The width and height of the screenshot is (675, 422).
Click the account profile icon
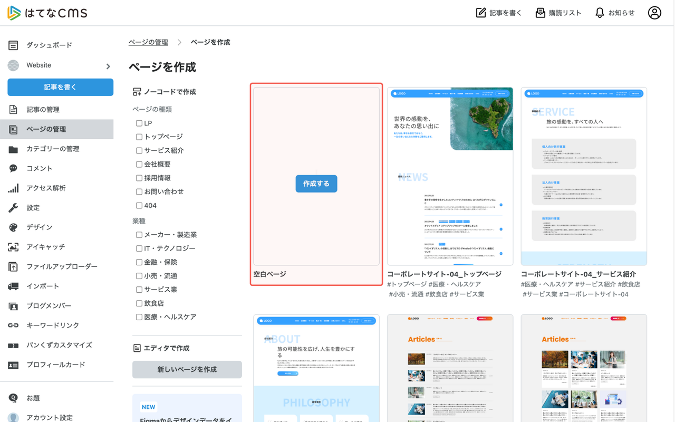(x=654, y=12)
